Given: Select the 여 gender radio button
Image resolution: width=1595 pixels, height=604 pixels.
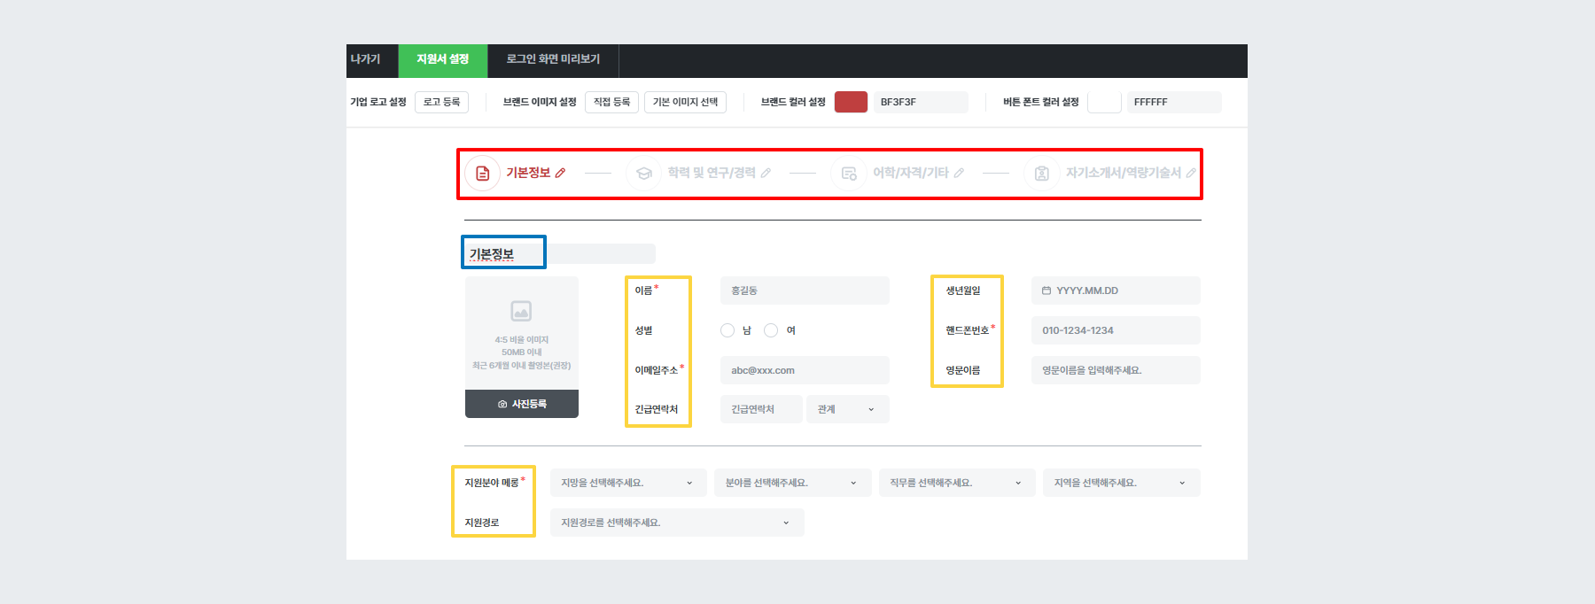Looking at the screenshot, I should (x=771, y=330).
